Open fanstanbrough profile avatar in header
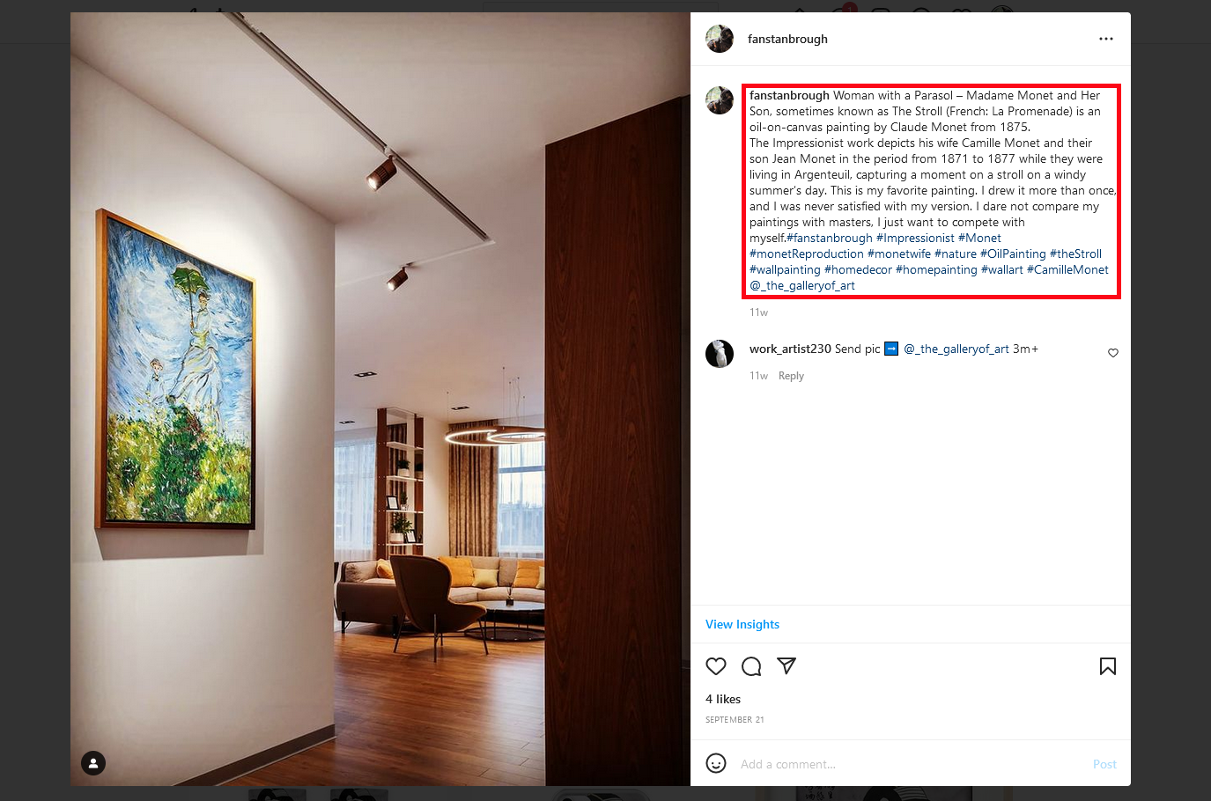The image size is (1211, 801). point(720,39)
